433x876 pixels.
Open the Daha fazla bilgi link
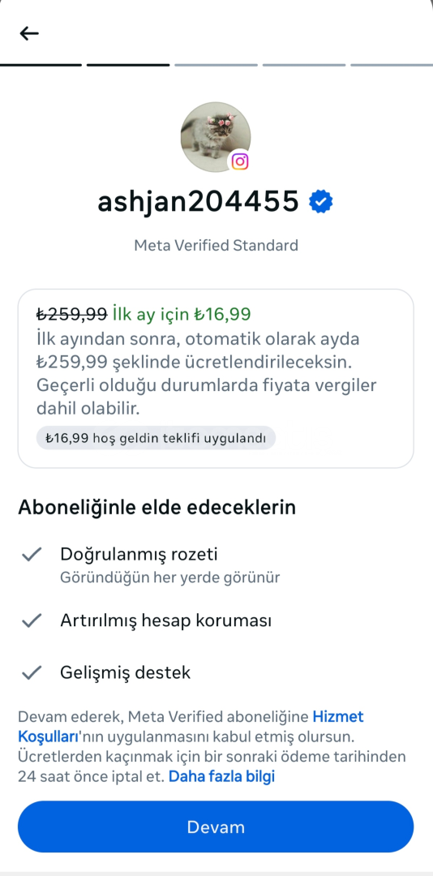(222, 776)
